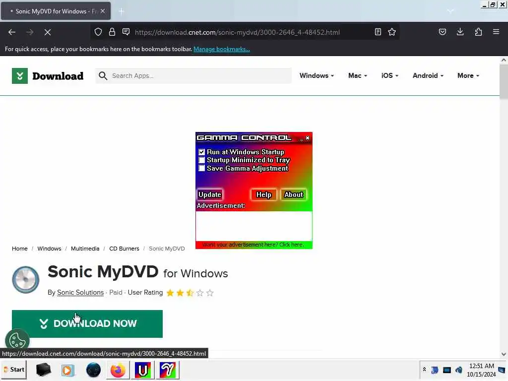The image size is (508, 381).
Task: Close the Gamma Control window
Action: pyautogui.click(x=308, y=138)
